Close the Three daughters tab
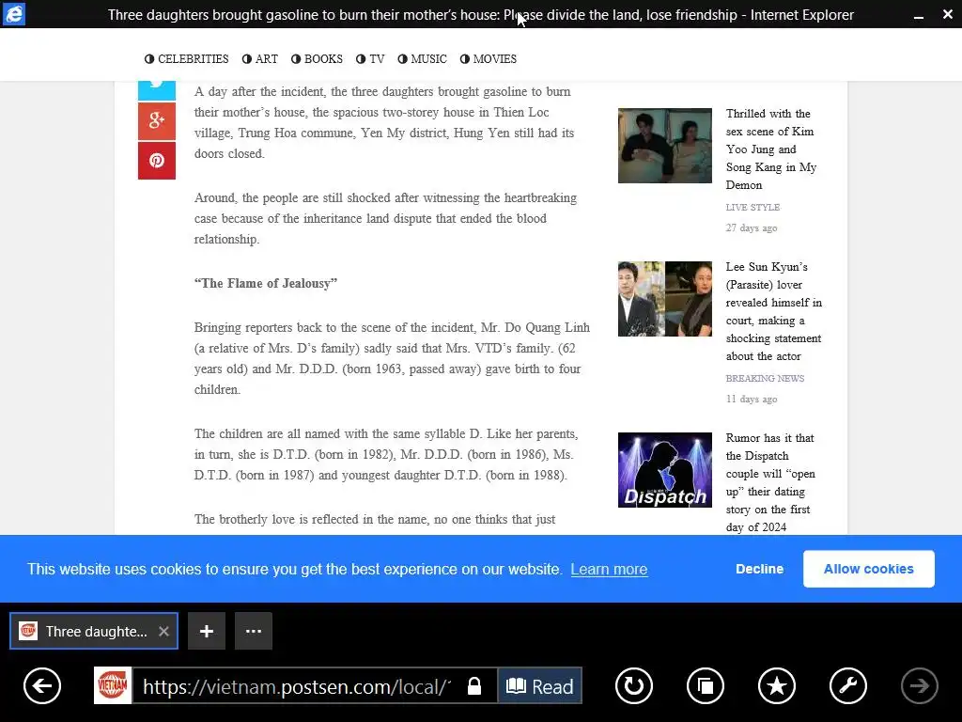The image size is (962, 722). [x=163, y=631]
